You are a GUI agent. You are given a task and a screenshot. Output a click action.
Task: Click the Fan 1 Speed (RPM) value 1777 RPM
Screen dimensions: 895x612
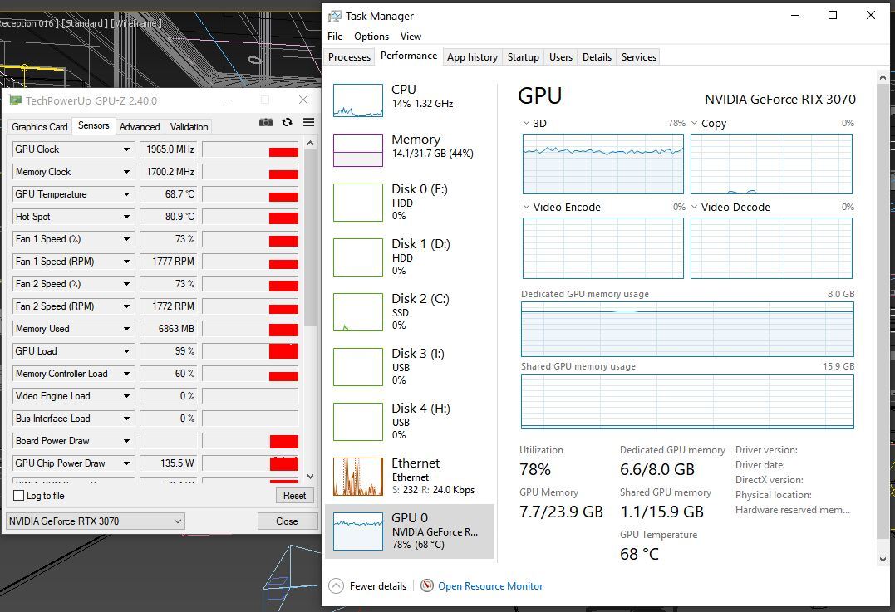pos(169,262)
